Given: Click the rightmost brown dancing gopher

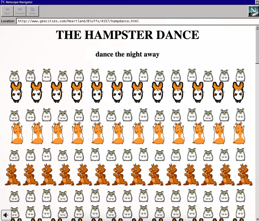Looking at the screenshot, I should [x=244, y=175].
